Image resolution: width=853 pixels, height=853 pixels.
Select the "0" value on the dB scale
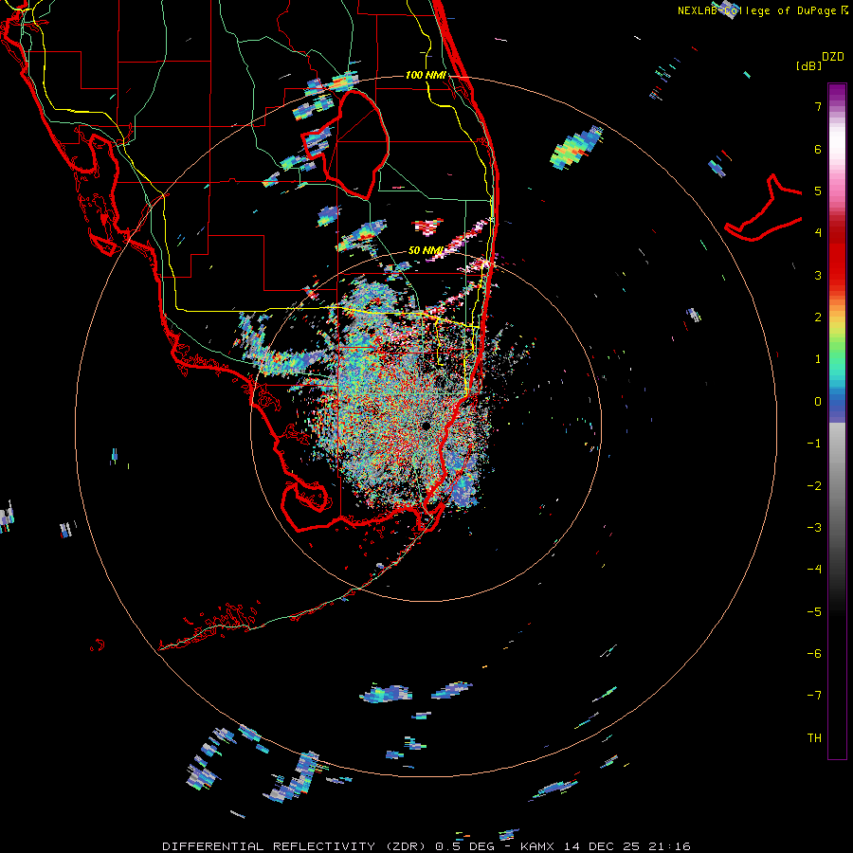click(x=818, y=402)
